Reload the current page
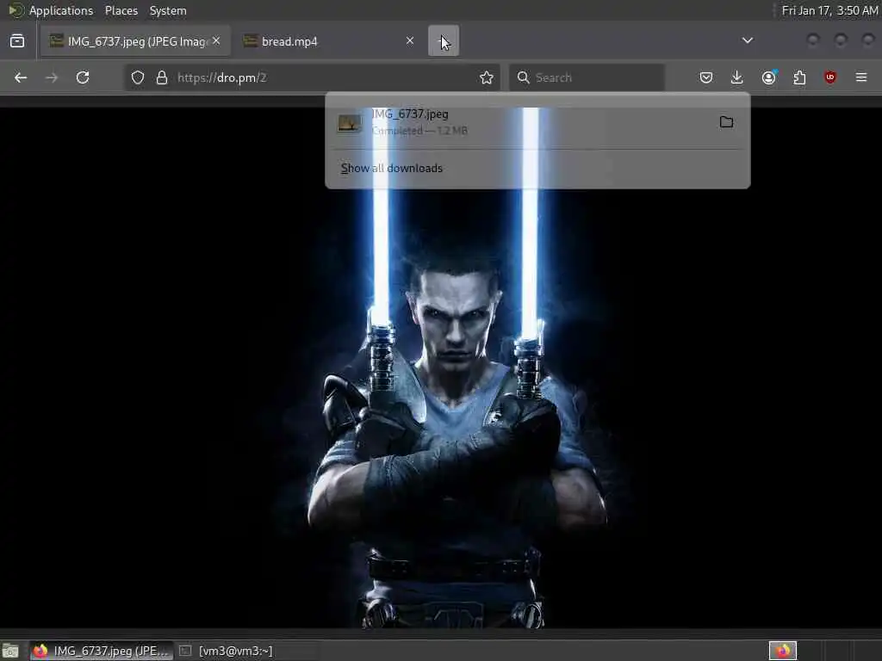This screenshot has height=661, width=882. [83, 77]
